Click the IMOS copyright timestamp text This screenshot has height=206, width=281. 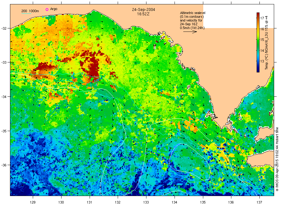[277, 159]
